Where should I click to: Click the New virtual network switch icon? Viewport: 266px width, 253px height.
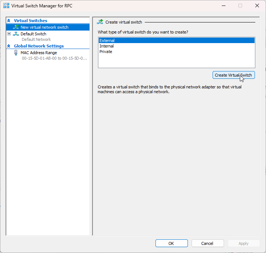[16, 27]
